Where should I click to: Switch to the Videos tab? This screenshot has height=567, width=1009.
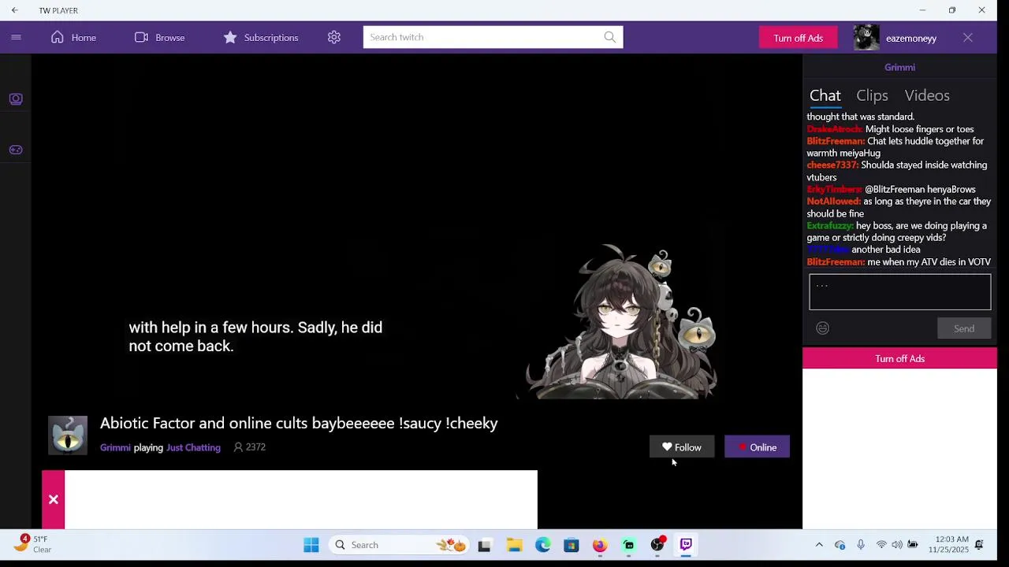(927, 95)
